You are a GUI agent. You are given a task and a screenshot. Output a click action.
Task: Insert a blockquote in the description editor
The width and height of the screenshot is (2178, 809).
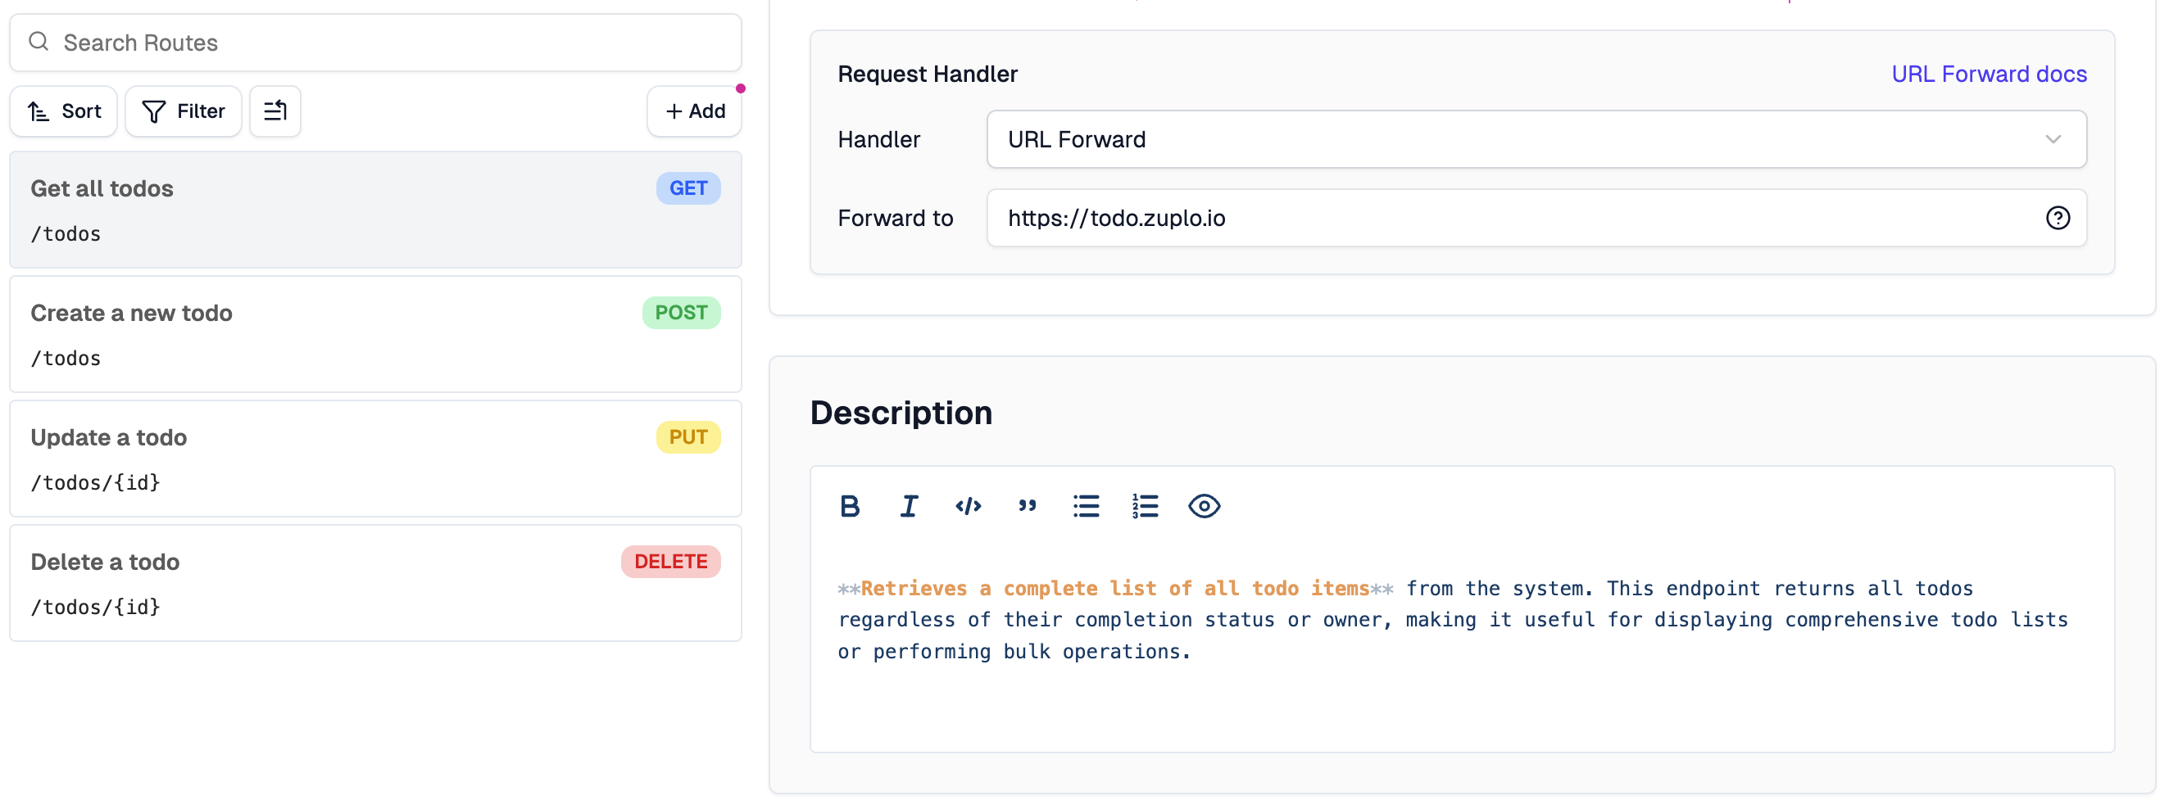coord(1026,506)
